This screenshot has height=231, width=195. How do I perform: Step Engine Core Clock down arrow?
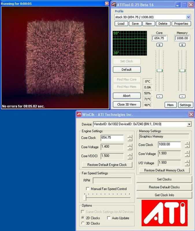coord(130,139)
